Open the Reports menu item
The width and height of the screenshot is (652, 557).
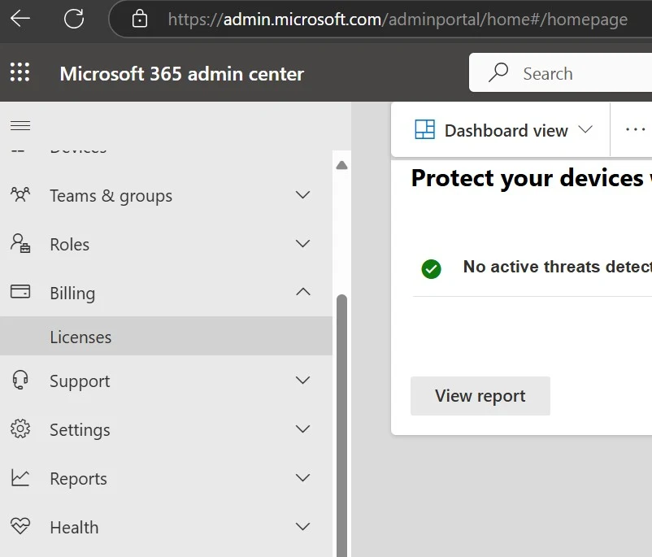pos(166,478)
